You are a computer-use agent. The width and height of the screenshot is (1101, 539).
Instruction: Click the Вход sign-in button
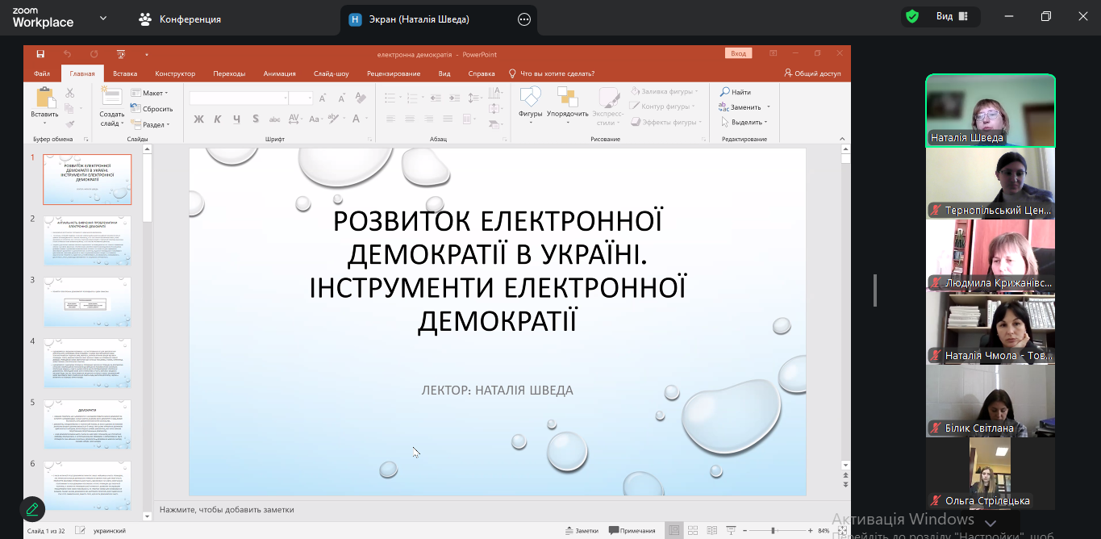tap(738, 54)
